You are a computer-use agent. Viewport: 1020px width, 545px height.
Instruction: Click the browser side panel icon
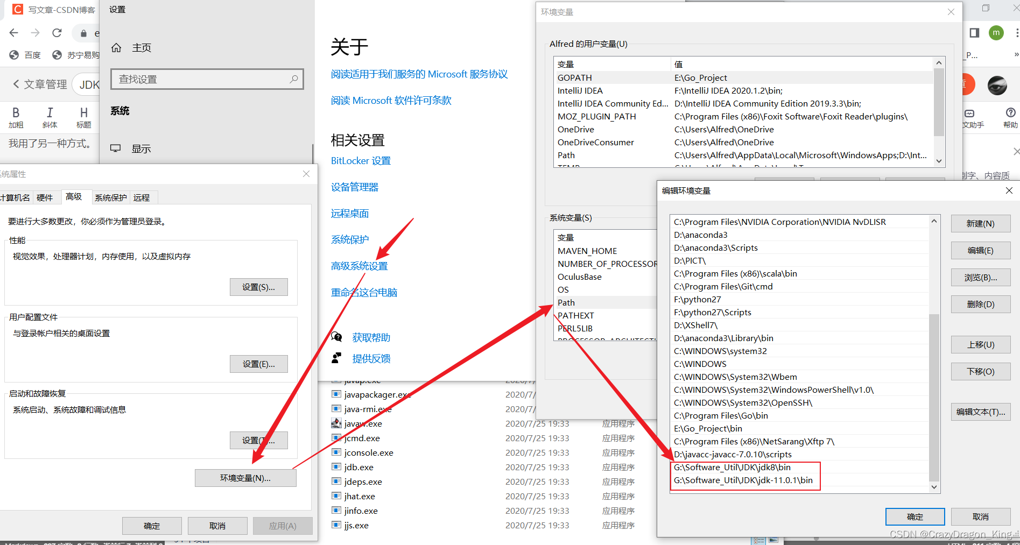tap(974, 33)
